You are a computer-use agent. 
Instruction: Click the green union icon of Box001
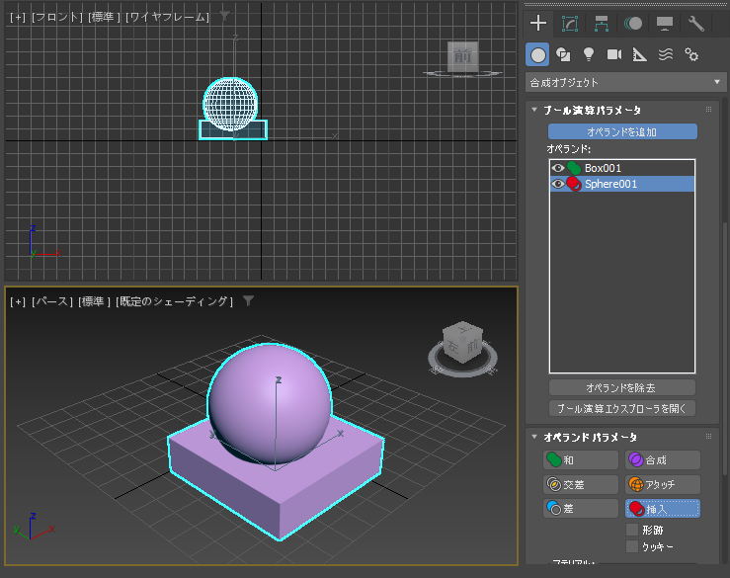tap(574, 168)
